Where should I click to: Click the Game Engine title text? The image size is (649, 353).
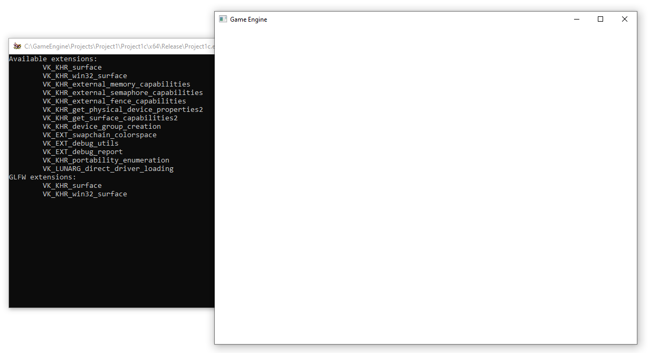pyautogui.click(x=249, y=20)
